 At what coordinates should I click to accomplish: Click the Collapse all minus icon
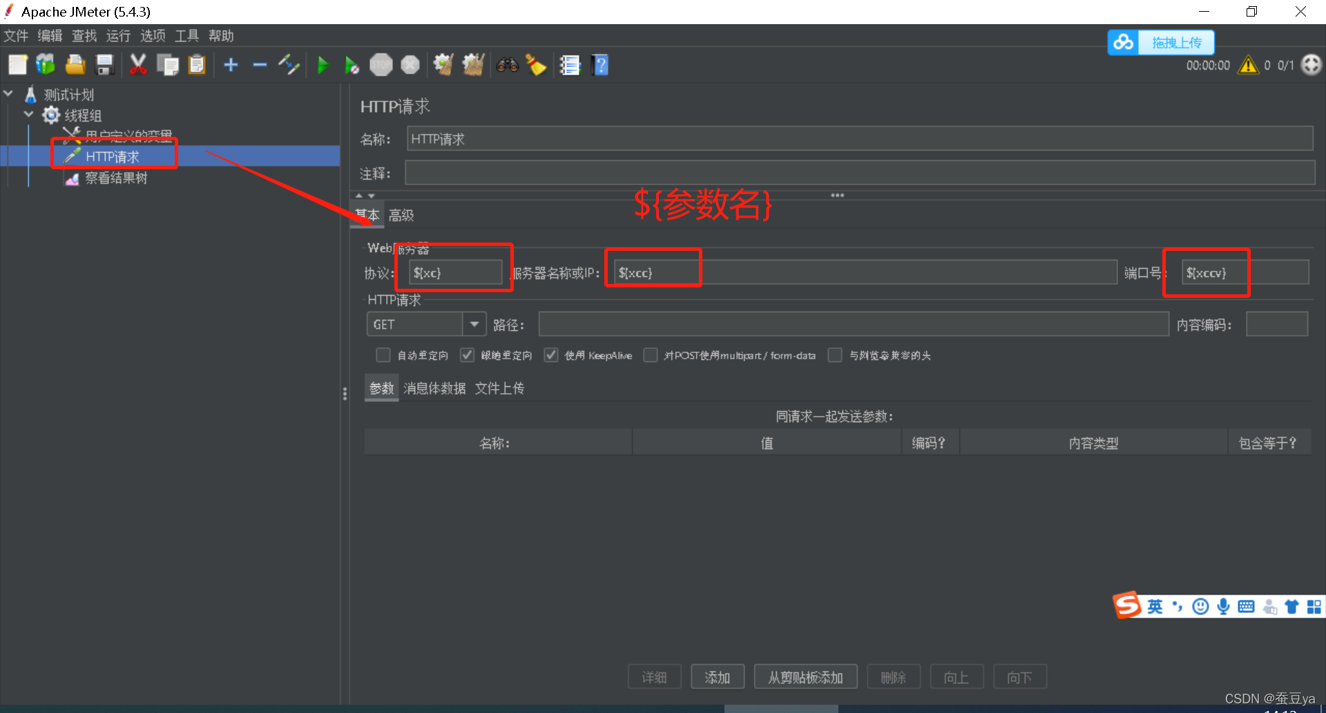point(260,65)
